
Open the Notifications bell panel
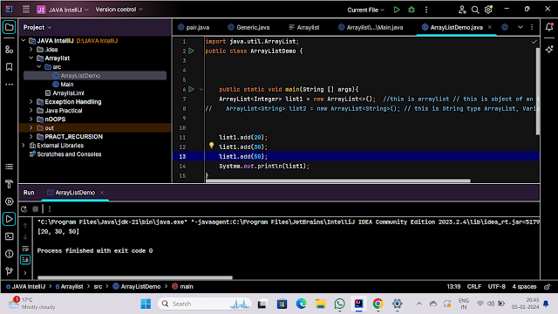point(549,27)
